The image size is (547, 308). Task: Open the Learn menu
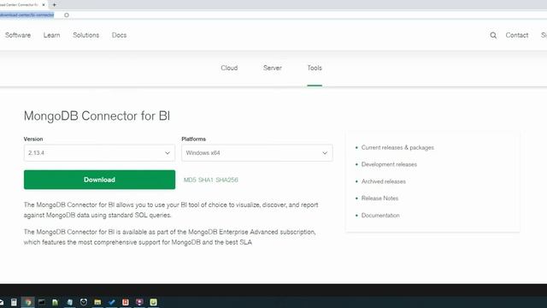[51, 35]
